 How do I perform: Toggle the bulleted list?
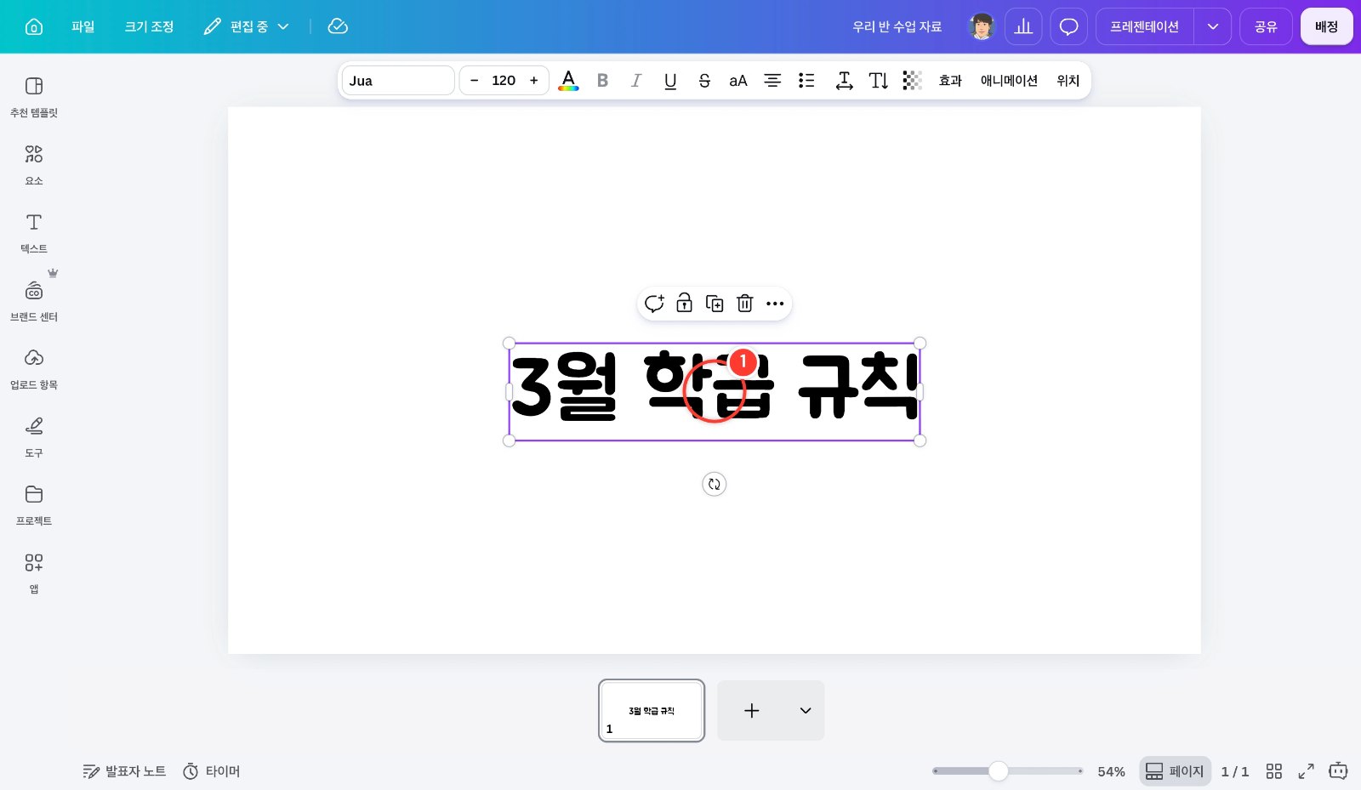tap(806, 81)
